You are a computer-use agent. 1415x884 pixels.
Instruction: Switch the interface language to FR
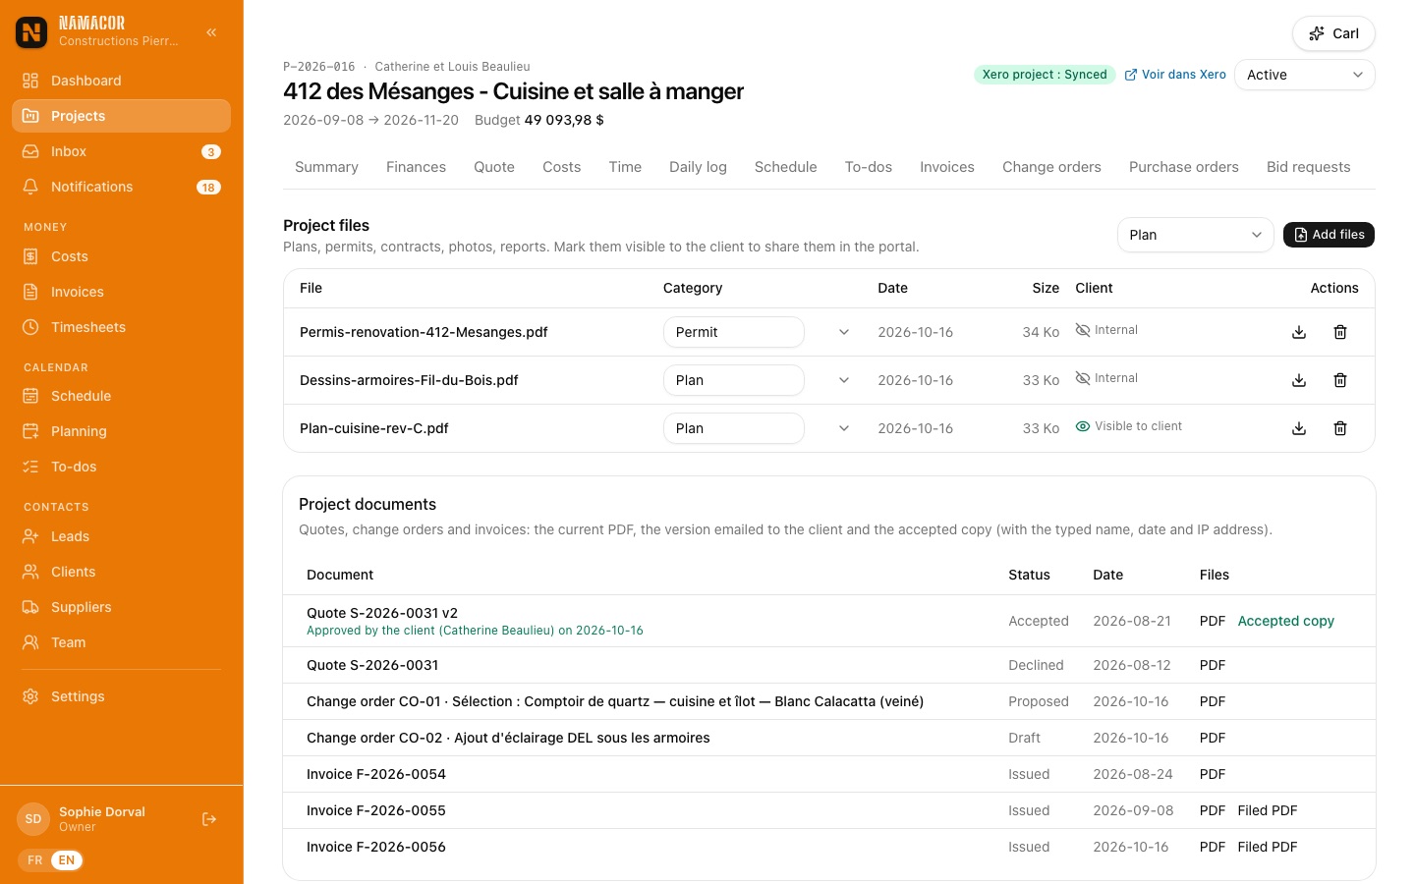click(x=35, y=860)
